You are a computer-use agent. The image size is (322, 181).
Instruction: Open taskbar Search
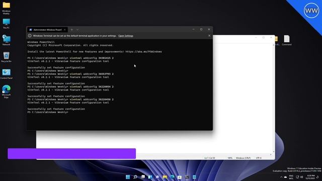pyautogui.click(x=135, y=177)
